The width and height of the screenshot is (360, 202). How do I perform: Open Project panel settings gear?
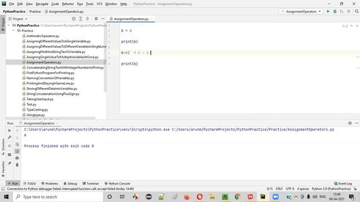[x=96, y=19]
